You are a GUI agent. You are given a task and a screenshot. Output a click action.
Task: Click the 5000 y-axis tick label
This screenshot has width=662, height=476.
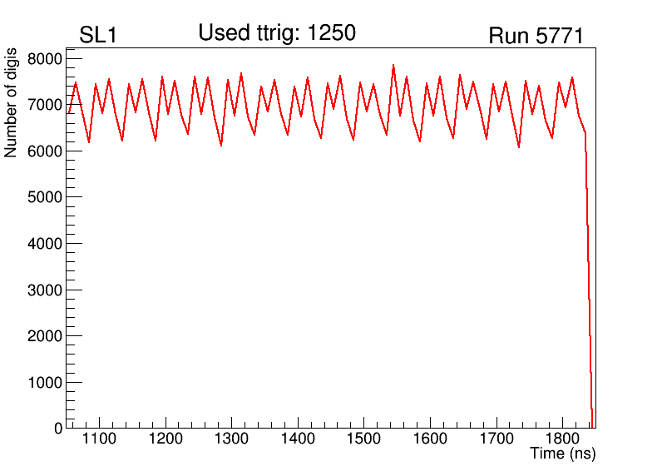click(45, 197)
